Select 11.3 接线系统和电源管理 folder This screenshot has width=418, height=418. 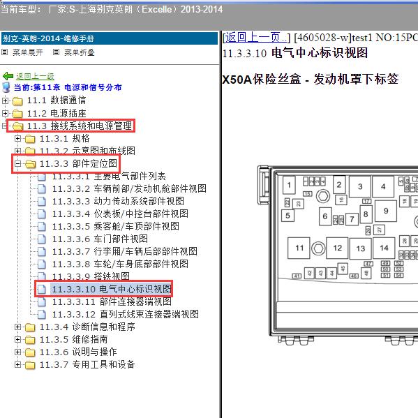point(80,126)
